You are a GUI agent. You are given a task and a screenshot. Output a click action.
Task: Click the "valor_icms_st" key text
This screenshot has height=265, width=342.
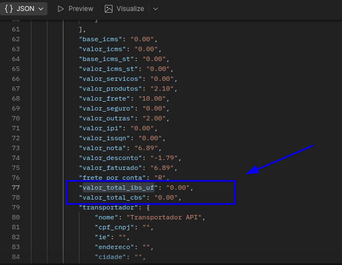pyautogui.click(x=109, y=69)
